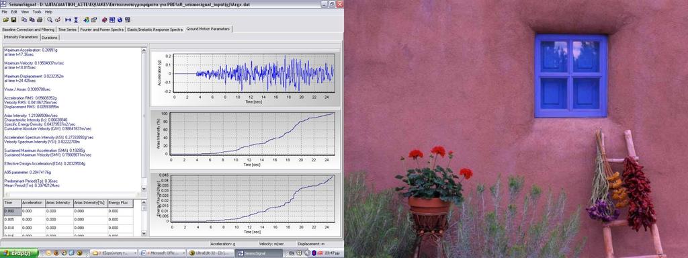Switch to Fourier and Power Spectra tab
688x258 pixels.
(x=102, y=30)
